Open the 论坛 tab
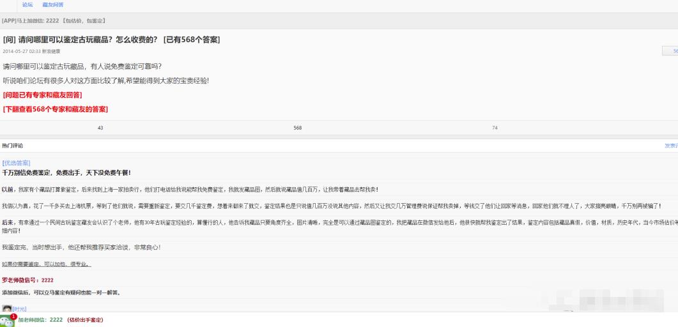This screenshot has width=678, height=327. pyautogui.click(x=27, y=5)
